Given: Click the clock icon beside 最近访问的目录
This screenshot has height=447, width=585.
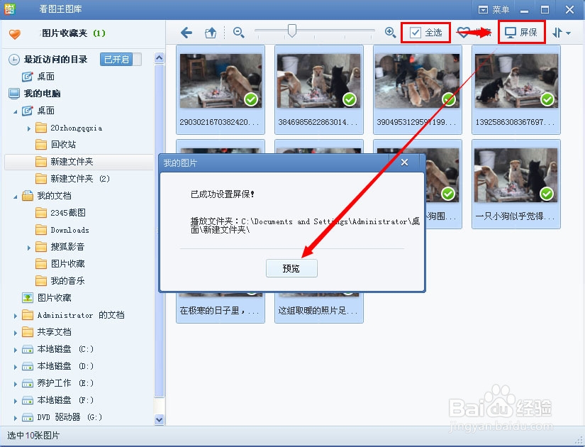Looking at the screenshot, I should (13, 60).
